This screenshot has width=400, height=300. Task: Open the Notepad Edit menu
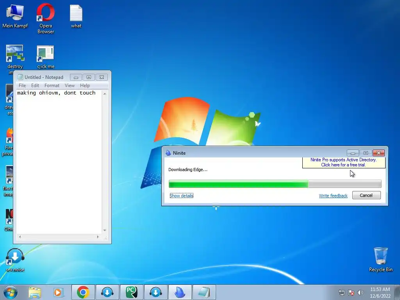pyautogui.click(x=35, y=86)
